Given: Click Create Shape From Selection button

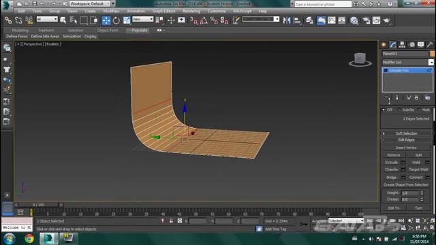Looking at the screenshot, I should [406, 184].
